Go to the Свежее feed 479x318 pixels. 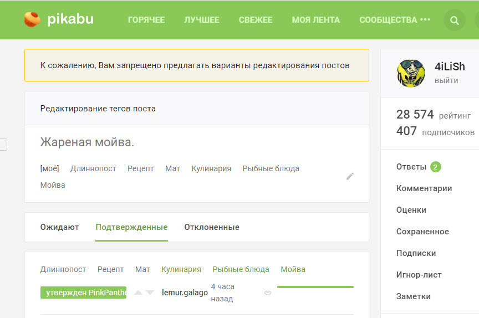tap(256, 20)
